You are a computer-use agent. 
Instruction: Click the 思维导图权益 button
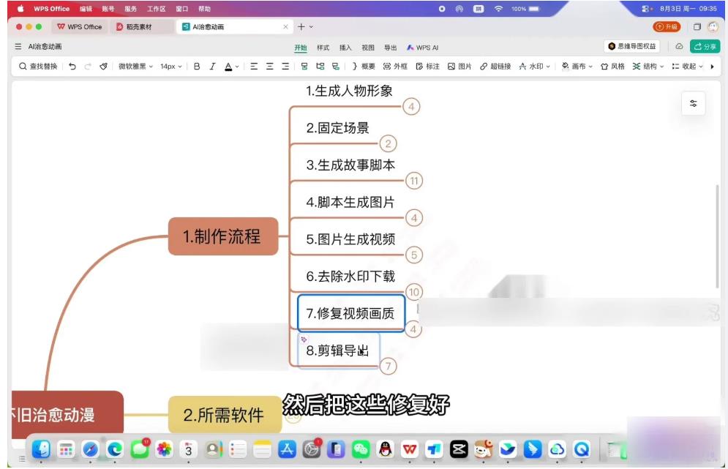click(x=632, y=46)
